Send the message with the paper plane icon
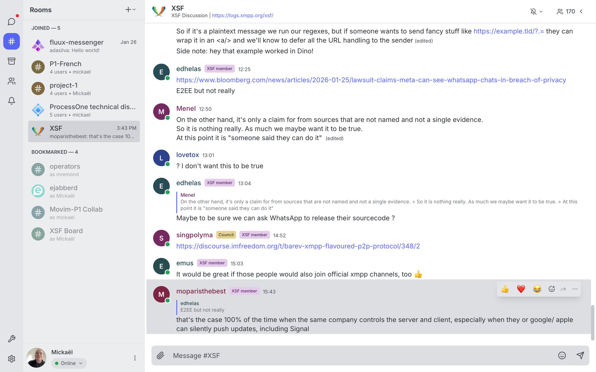The image size is (596, 372). (x=580, y=355)
